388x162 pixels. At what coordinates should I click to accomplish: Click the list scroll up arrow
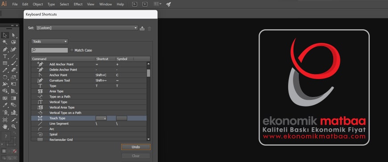click(x=149, y=63)
